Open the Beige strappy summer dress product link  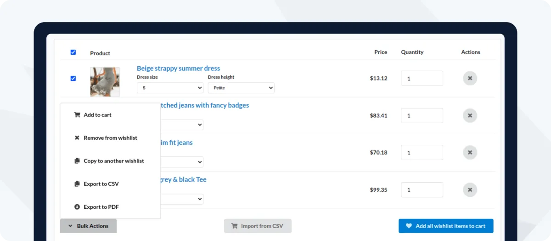point(178,69)
